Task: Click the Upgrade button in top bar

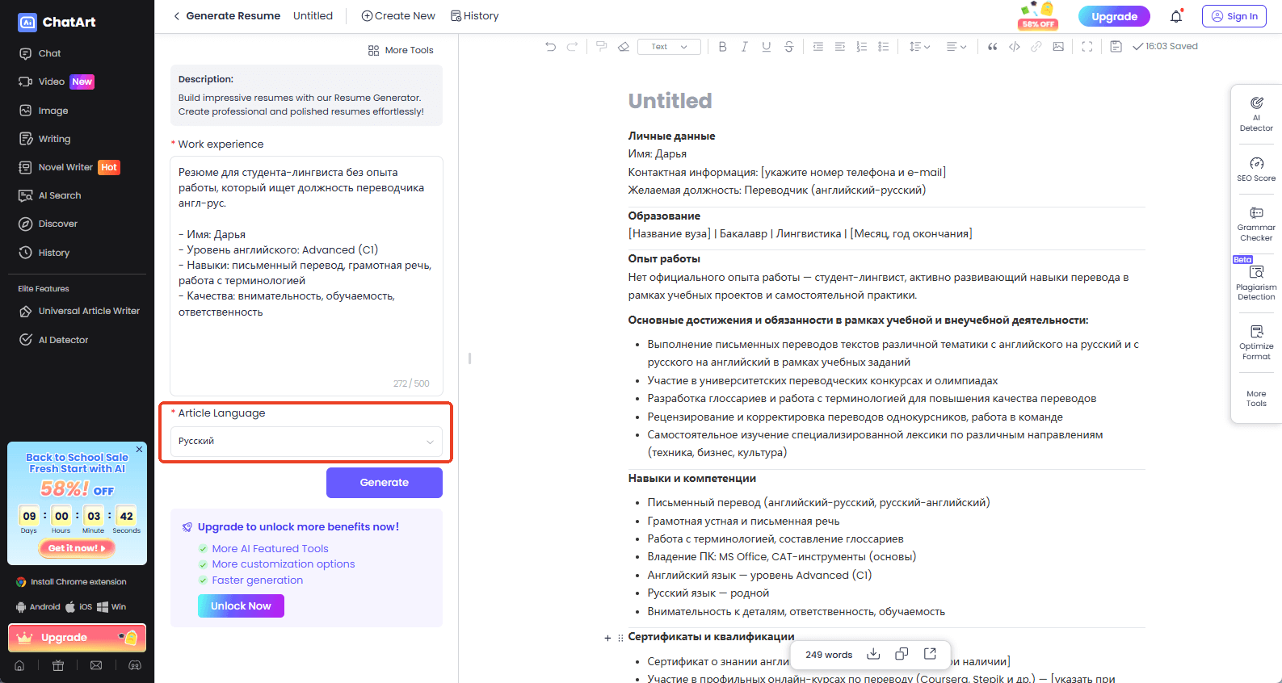Action: [1114, 16]
